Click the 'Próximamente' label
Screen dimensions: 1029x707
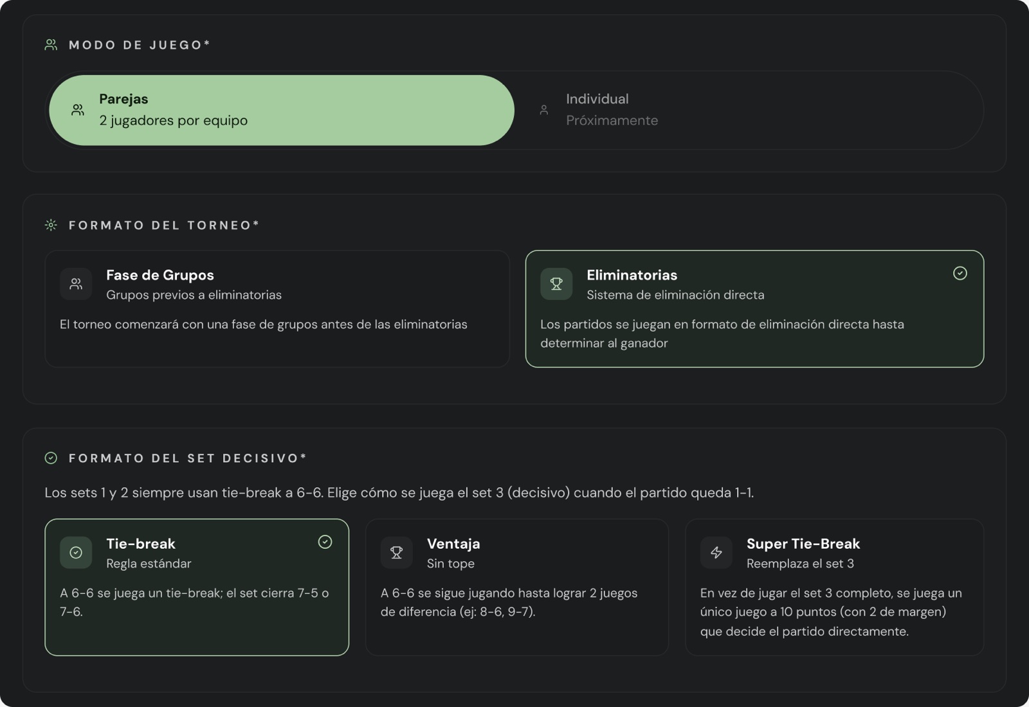(x=612, y=120)
